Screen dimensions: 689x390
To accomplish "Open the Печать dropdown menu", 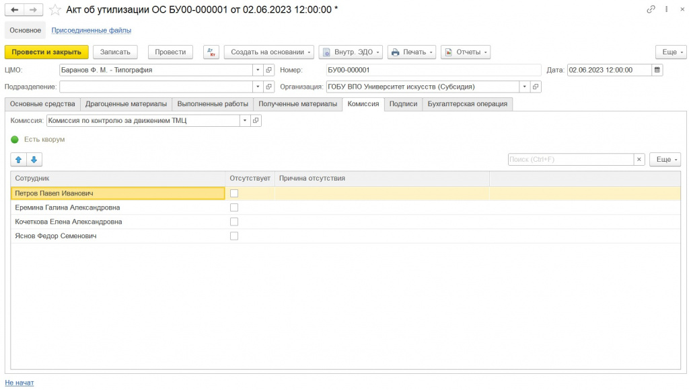I will click(412, 52).
